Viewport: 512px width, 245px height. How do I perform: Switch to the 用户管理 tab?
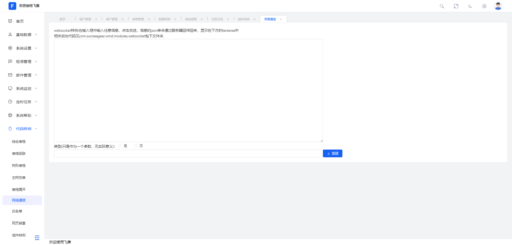[x=111, y=19]
